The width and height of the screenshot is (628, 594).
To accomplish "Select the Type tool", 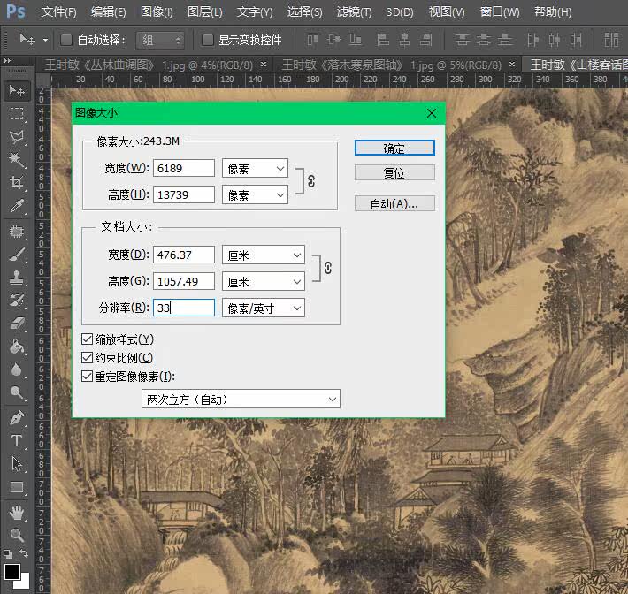I will coord(17,441).
